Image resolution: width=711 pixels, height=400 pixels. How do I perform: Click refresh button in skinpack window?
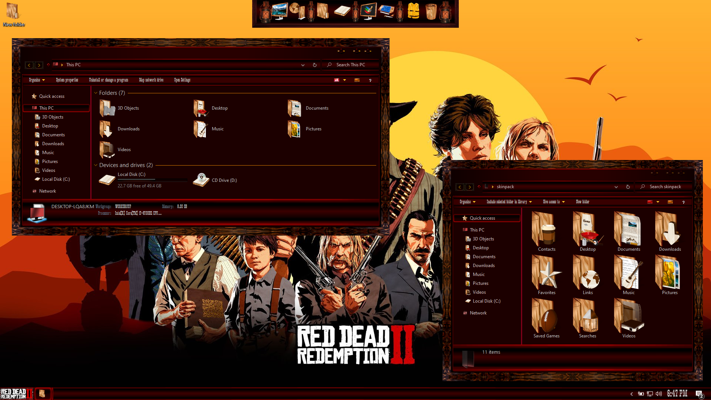coord(628,187)
